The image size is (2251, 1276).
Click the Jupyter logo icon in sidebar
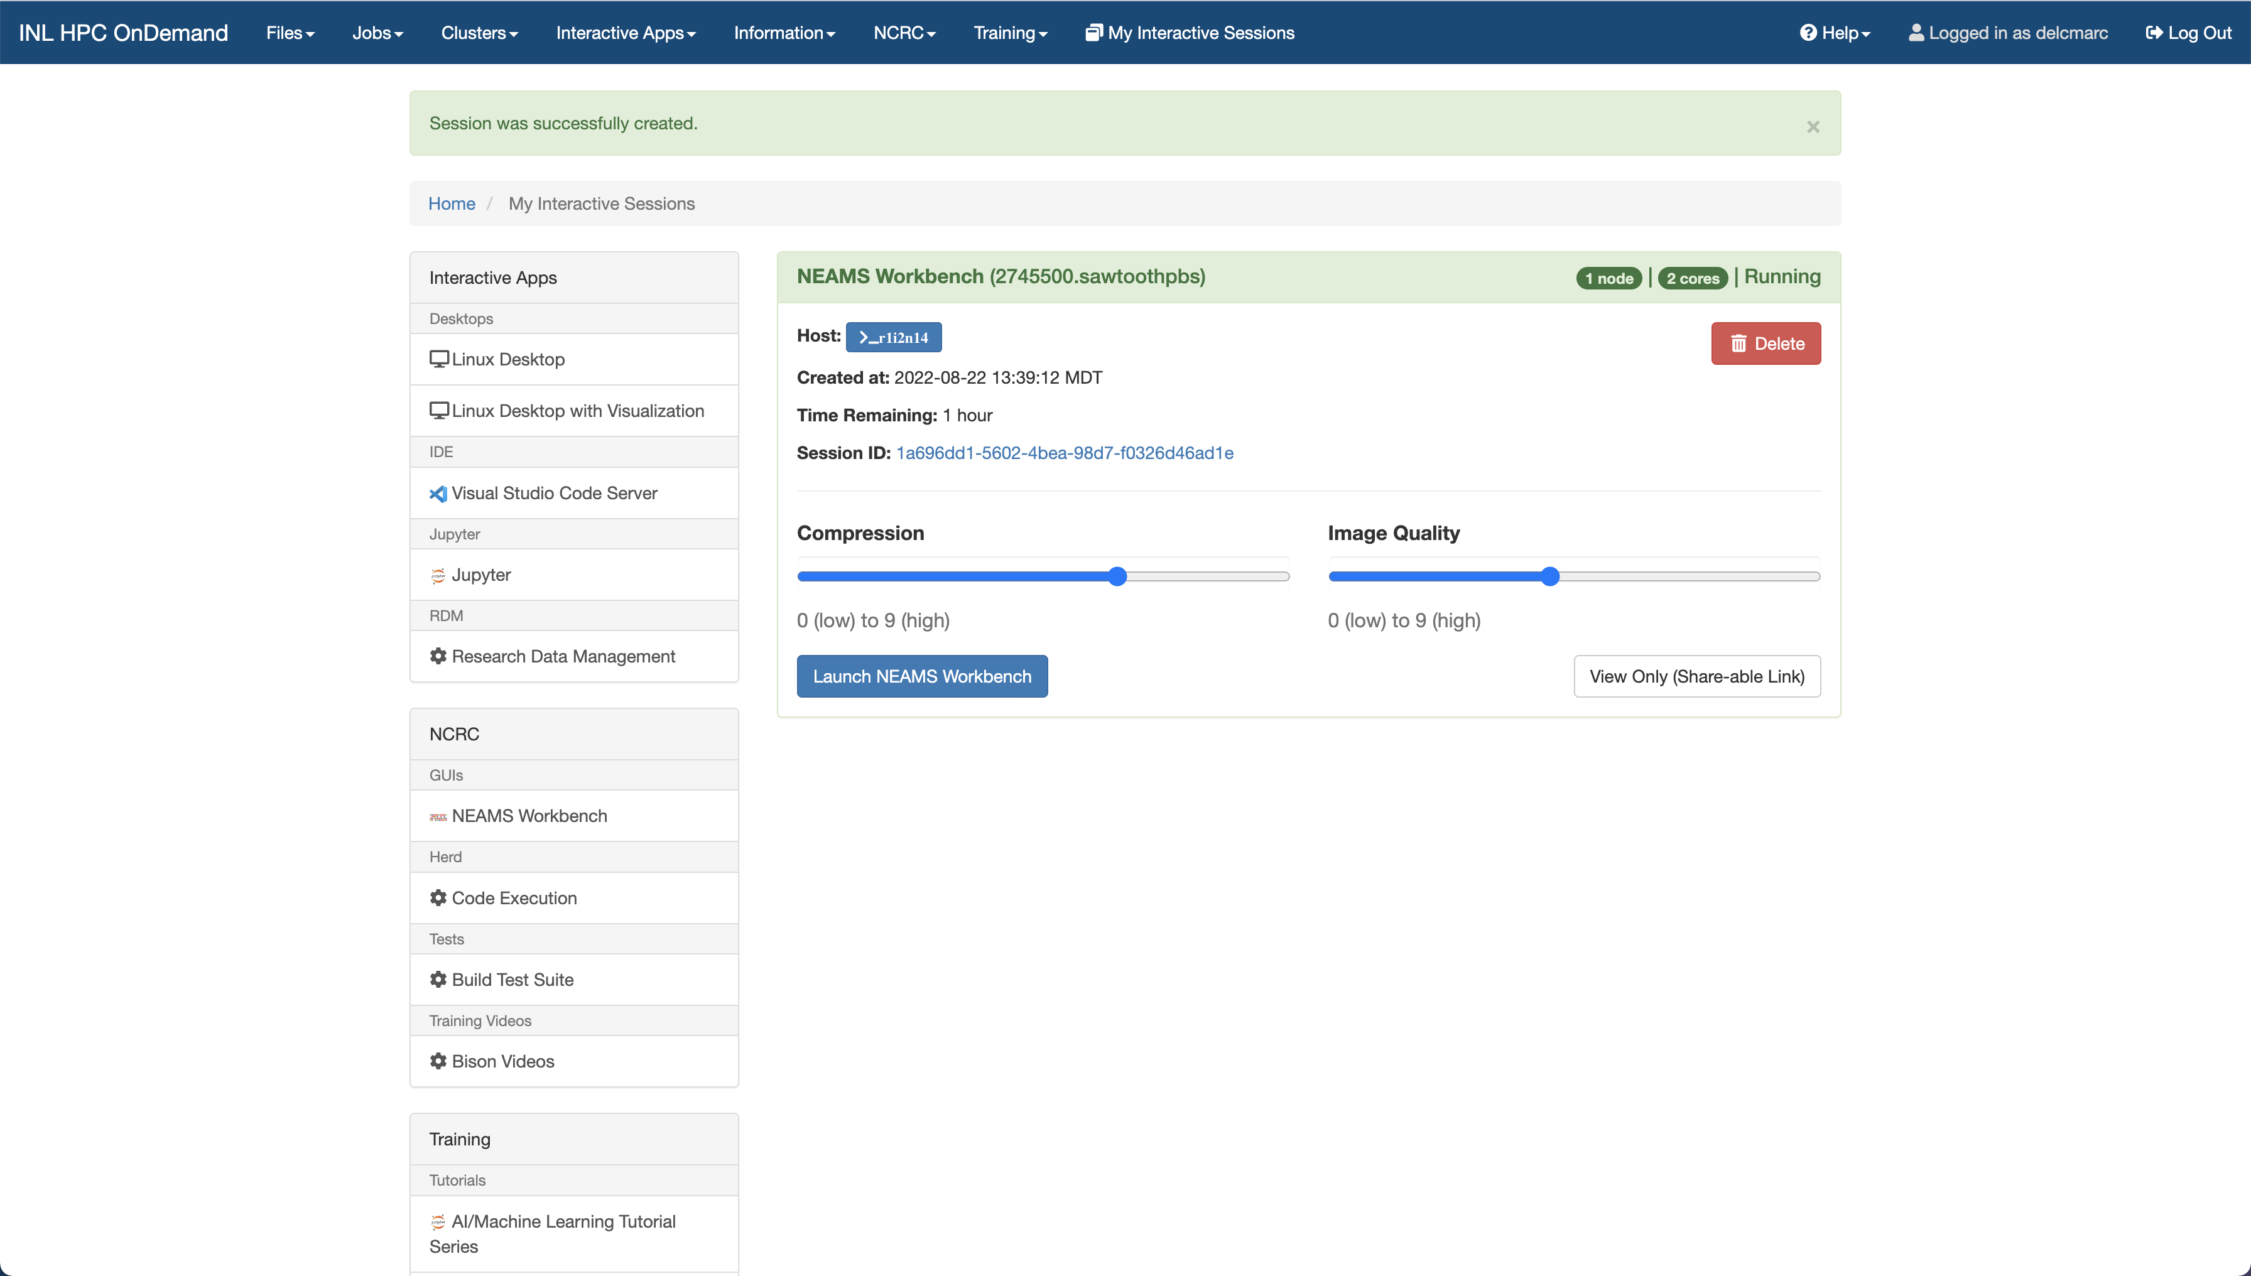(x=438, y=576)
